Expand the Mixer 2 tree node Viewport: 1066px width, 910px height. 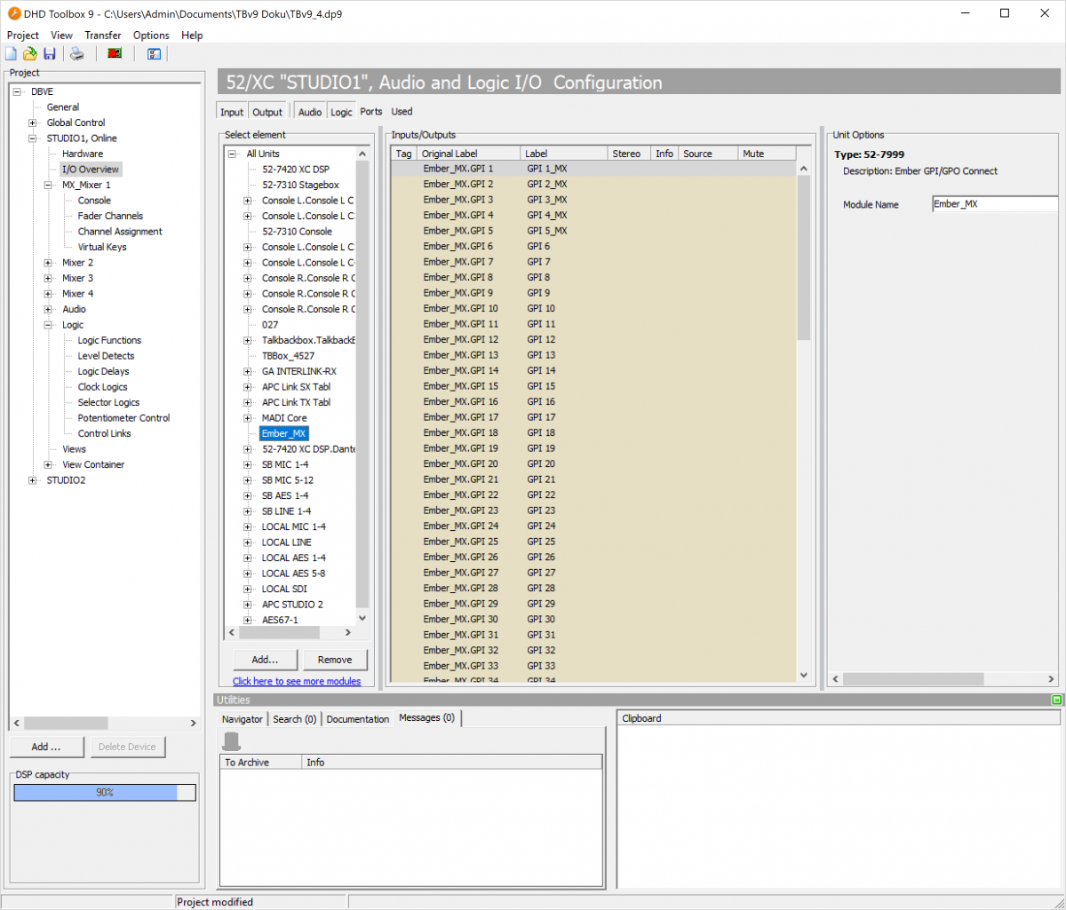tap(48, 262)
